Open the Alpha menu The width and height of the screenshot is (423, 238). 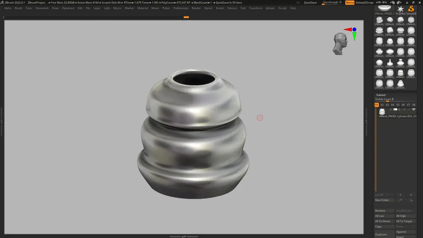point(7,8)
